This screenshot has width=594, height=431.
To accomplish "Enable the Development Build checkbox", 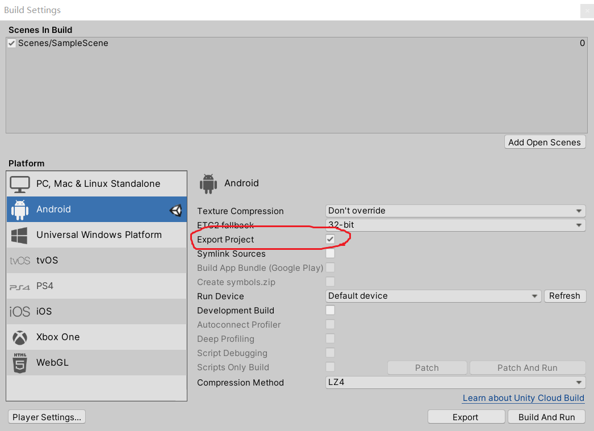I will (x=331, y=310).
